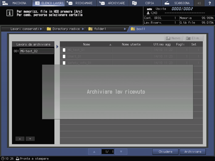This screenshot has height=161, width=215.
Task: Check the chart_01 row checkbox
Action: tap(64, 56)
